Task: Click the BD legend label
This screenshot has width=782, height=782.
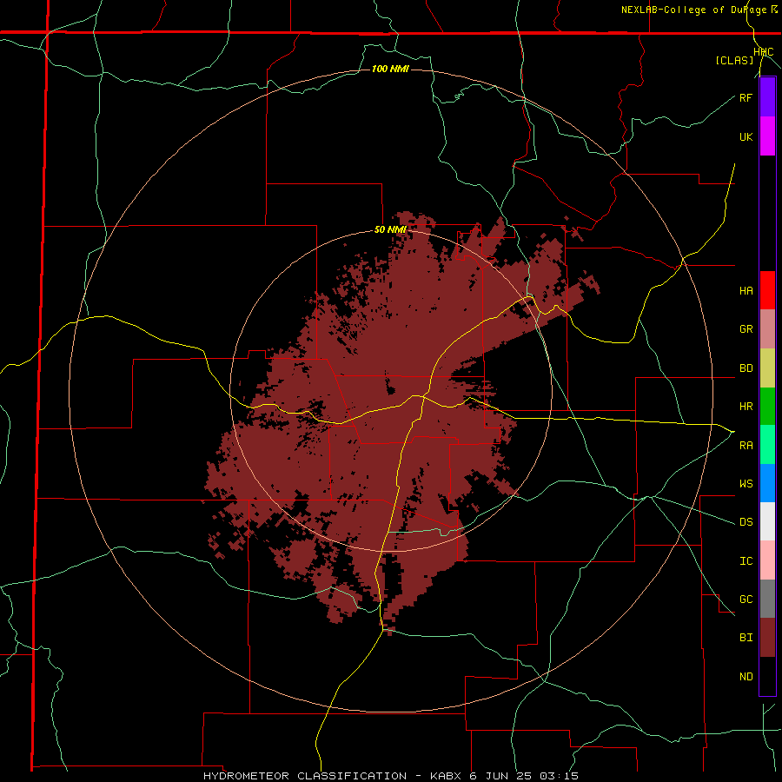Action: 746,368
